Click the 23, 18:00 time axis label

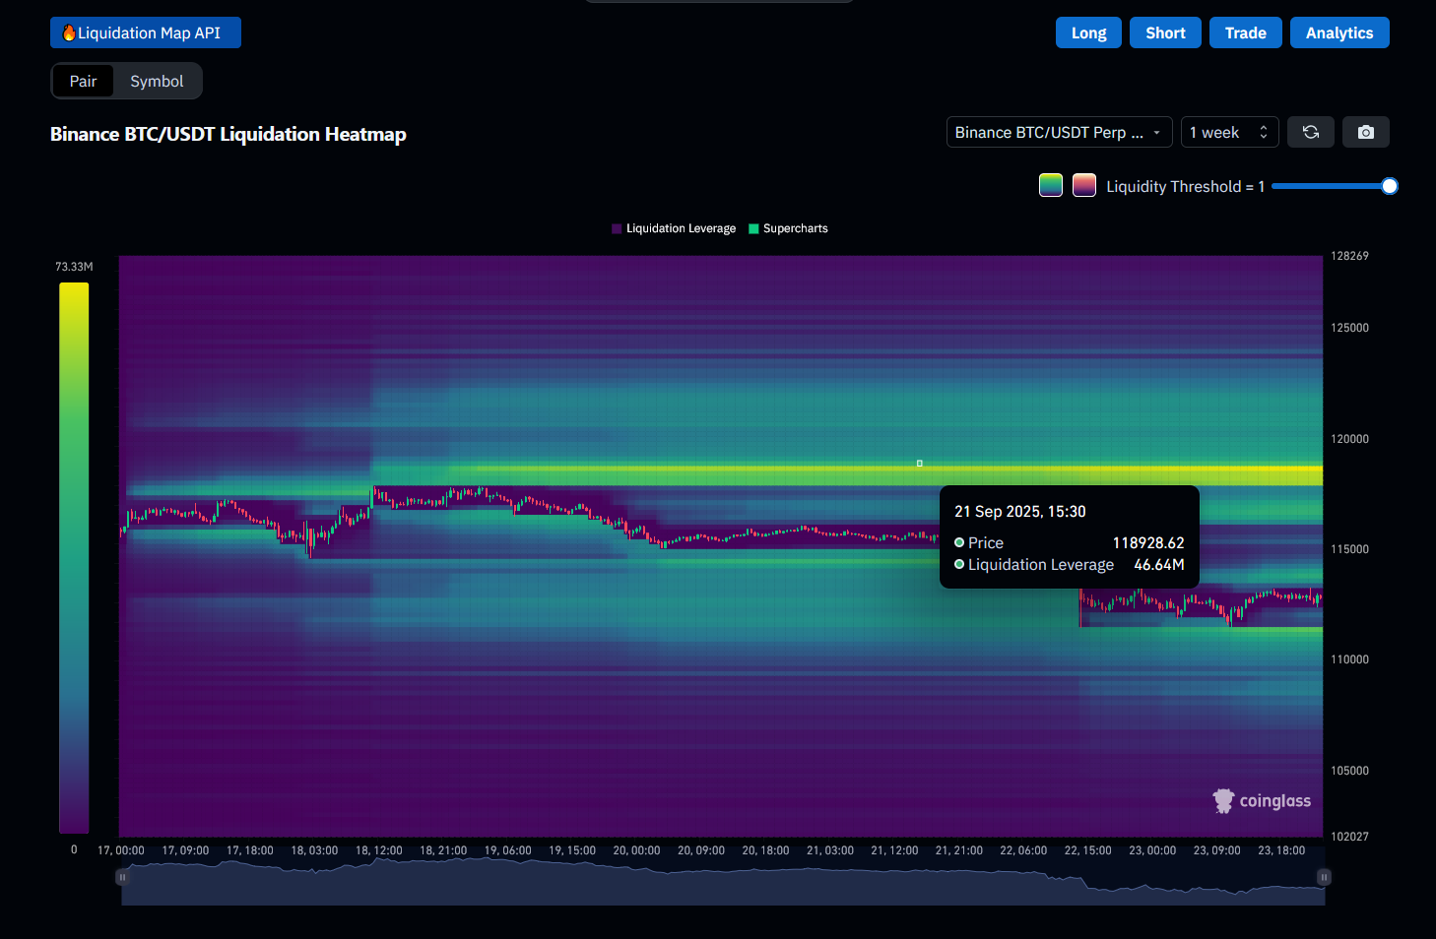point(1281,850)
